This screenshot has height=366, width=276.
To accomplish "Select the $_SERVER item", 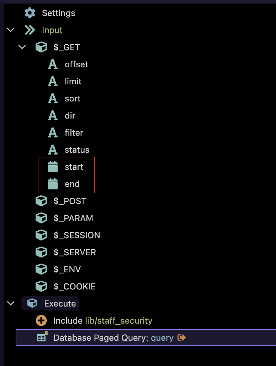I will pyautogui.click(x=74, y=252).
